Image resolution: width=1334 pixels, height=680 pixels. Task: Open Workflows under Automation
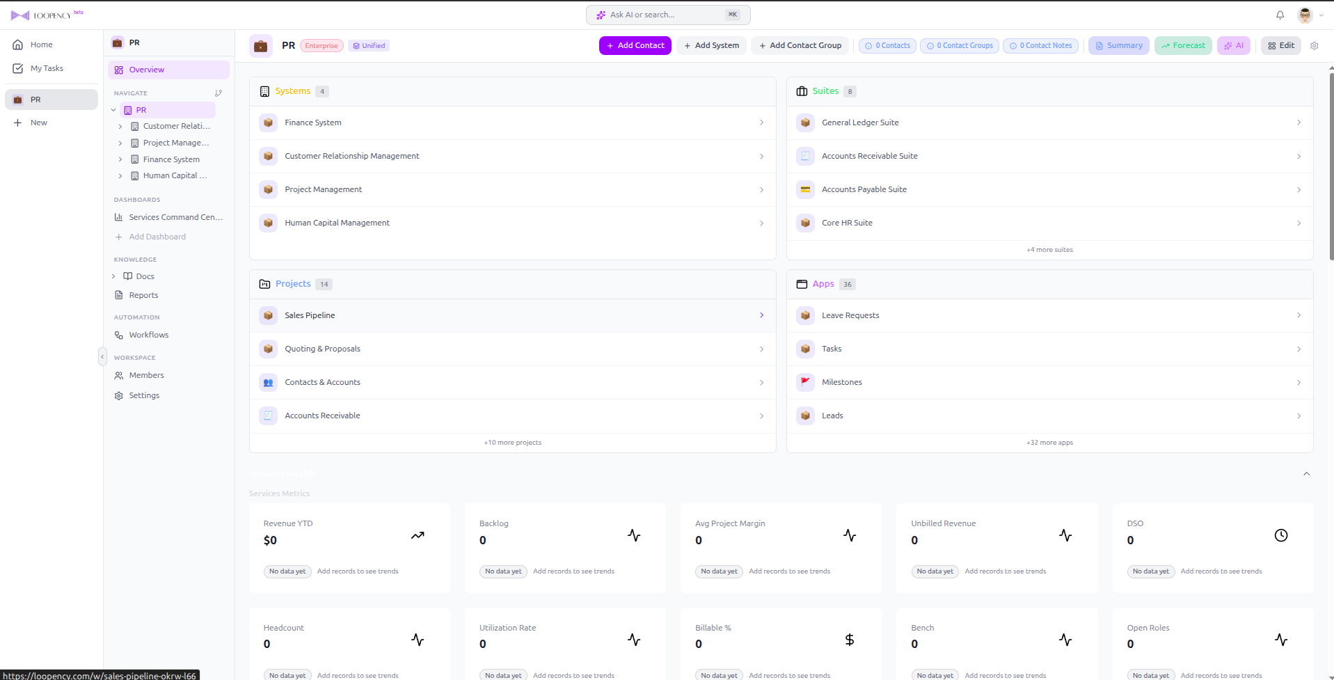(x=148, y=335)
